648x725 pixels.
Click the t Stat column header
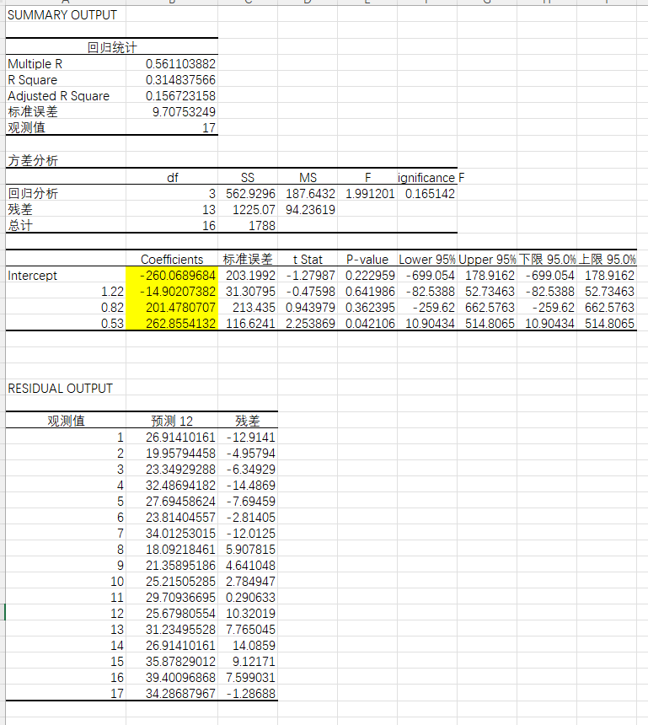pos(308,260)
